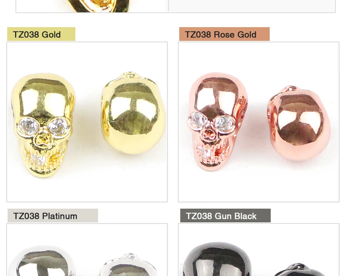Click the platinum skull on the left
This screenshot has width=344, height=276.
42,261
